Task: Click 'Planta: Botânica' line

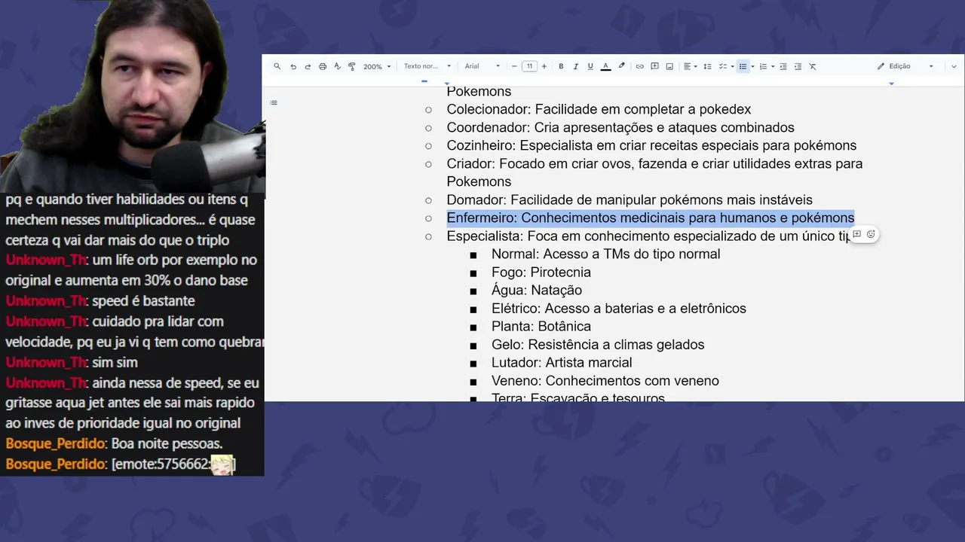Action: pyautogui.click(x=541, y=326)
